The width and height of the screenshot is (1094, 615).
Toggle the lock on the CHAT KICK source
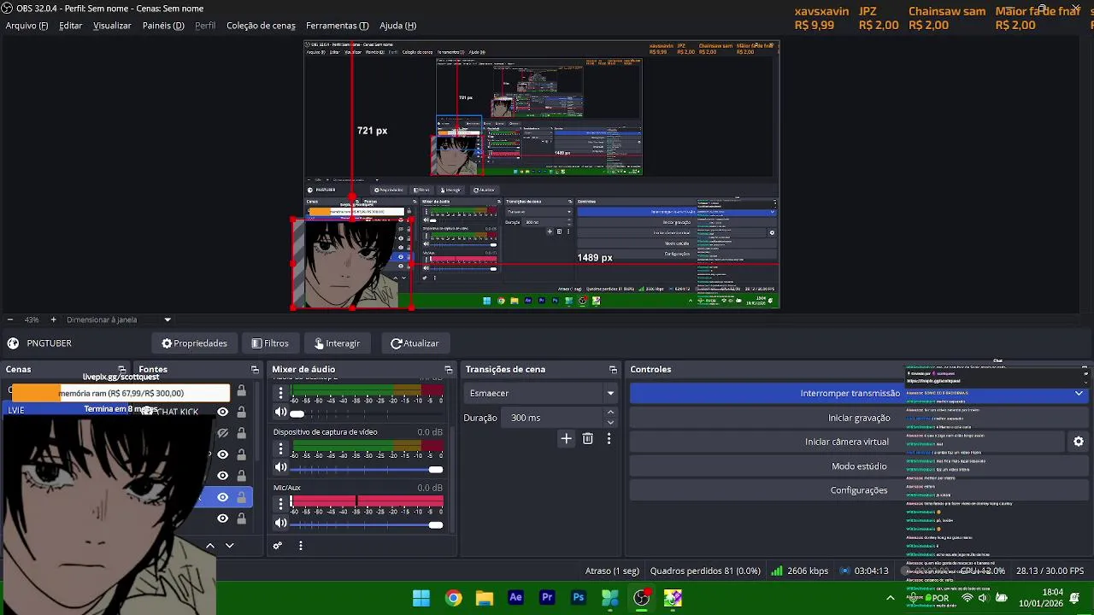(x=242, y=412)
